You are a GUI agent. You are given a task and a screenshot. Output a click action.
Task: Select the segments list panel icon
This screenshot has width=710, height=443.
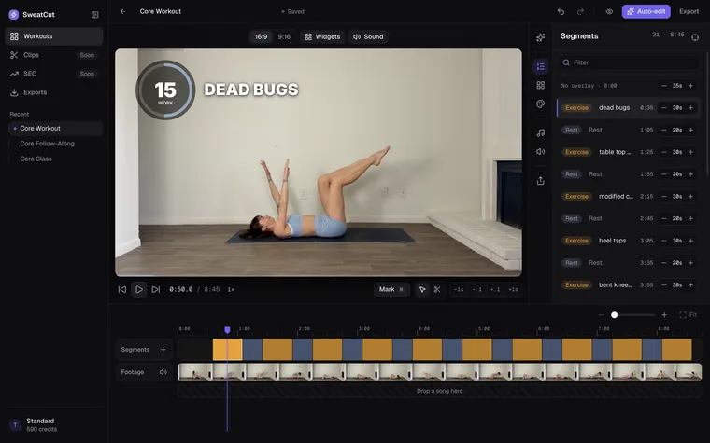point(540,66)
